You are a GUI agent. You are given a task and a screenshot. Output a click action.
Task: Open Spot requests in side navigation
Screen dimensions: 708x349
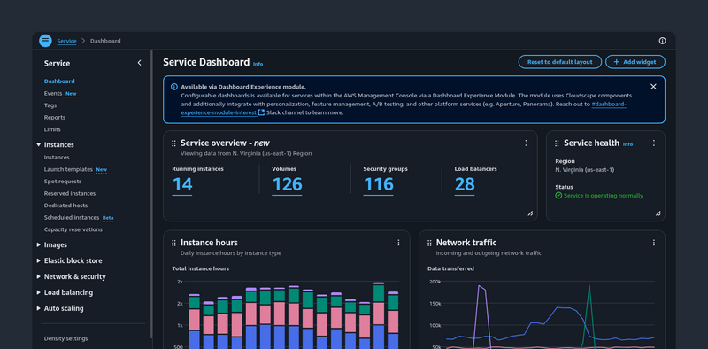tap(63, 182)
